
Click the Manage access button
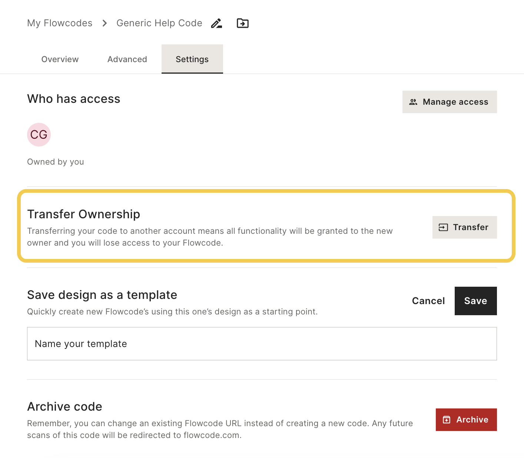tap(450, 102)
